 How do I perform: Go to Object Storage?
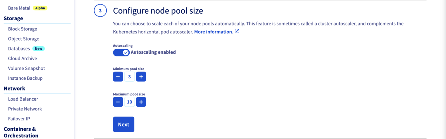[x=24, y=39]
